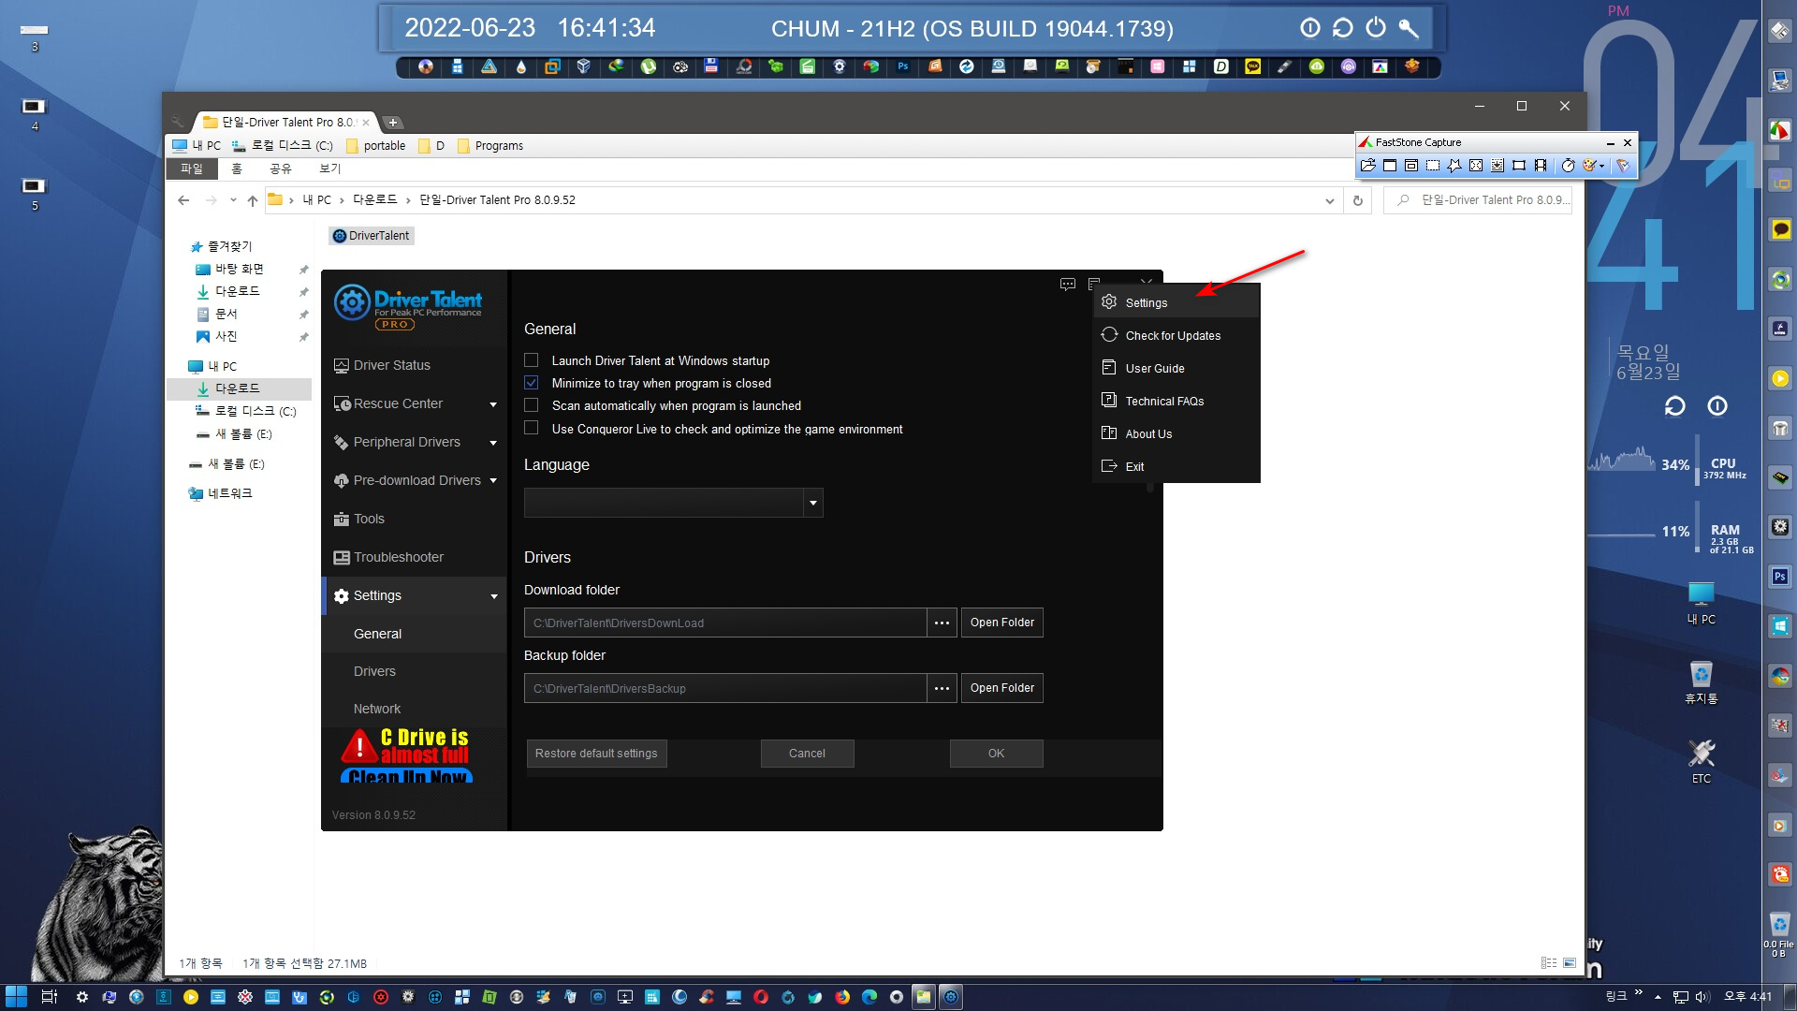1797x1011 pixels.
Task: Click Backup folder path field
Action: (725, 688)
